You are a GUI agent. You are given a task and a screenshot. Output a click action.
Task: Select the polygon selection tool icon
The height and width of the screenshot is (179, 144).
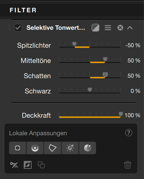[53, 148]
